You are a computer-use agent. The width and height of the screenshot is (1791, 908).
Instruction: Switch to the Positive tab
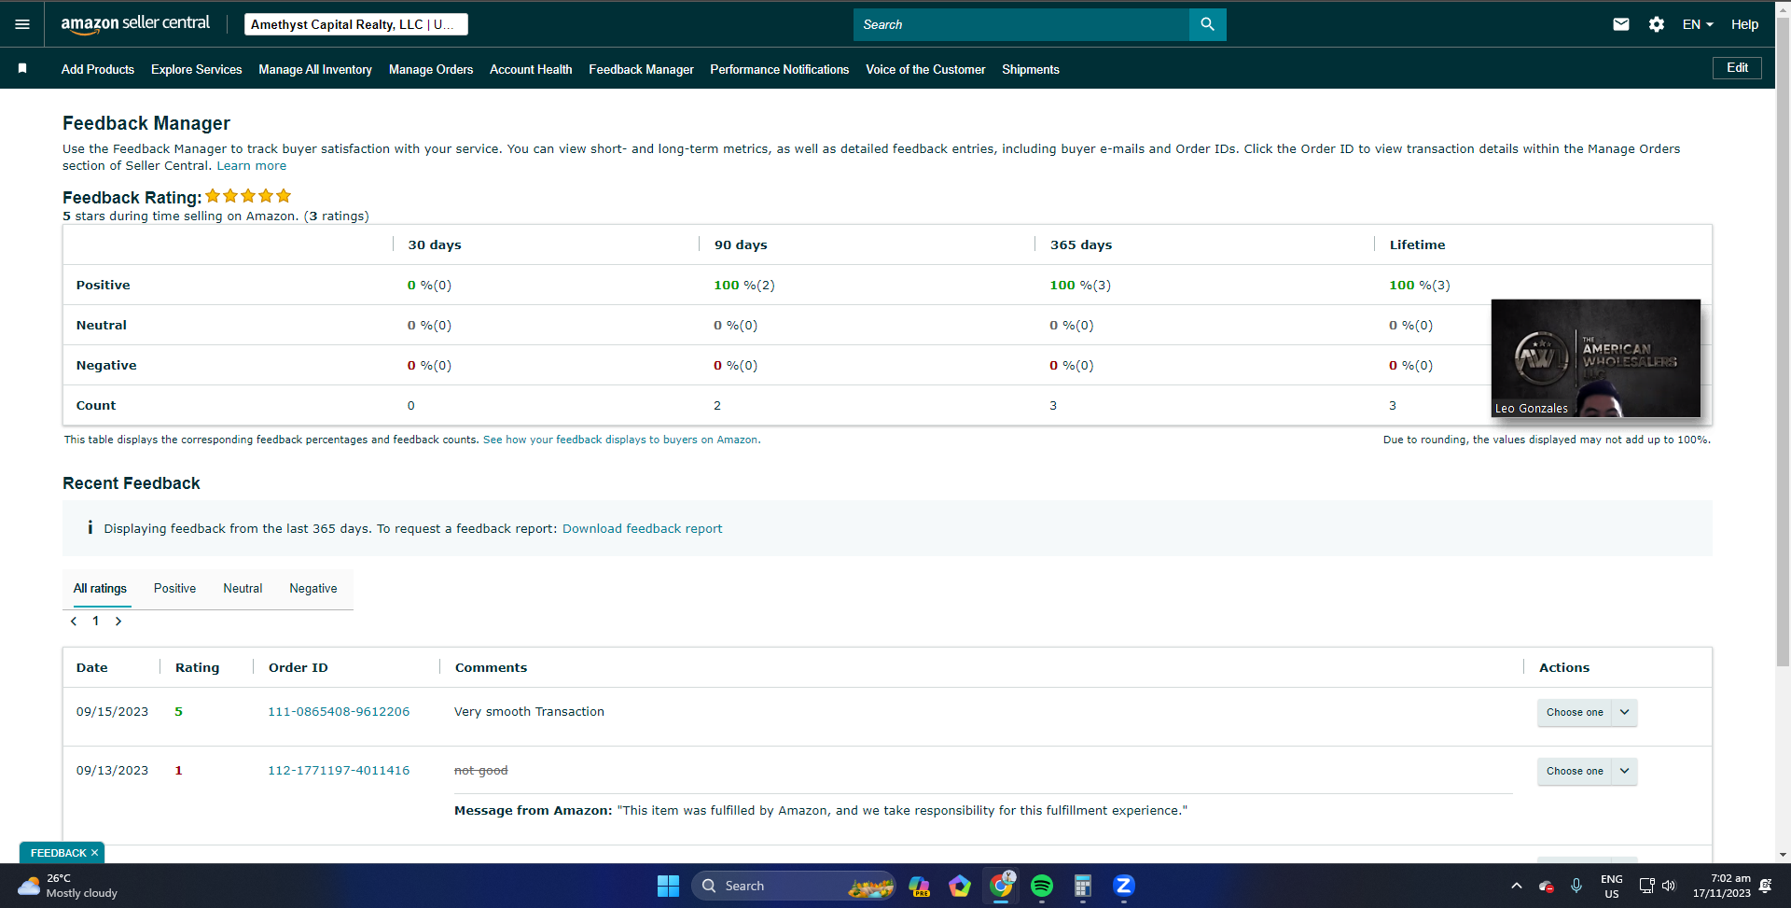tap(174, 589)
